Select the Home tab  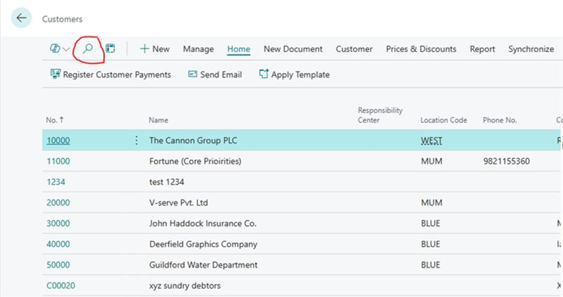(239, 49)
